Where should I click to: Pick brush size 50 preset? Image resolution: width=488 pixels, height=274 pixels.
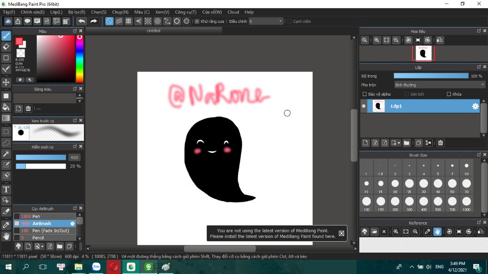(x=452, y=186)
